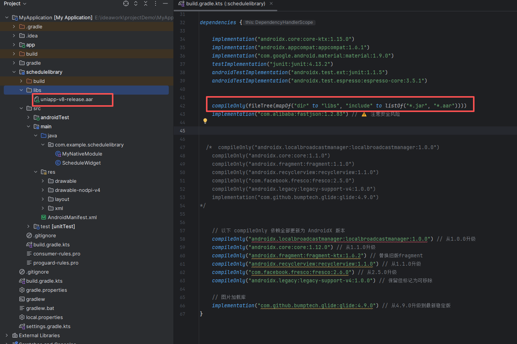Click the warning triangle icon on fastjson line
Screen dimensions: 517x344
pos(364,114)
